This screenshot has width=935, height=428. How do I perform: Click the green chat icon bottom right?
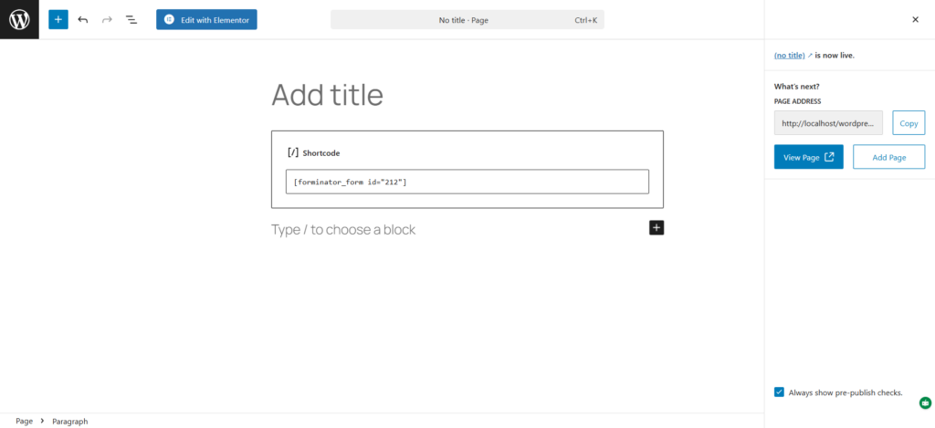[x=924, y=402]
